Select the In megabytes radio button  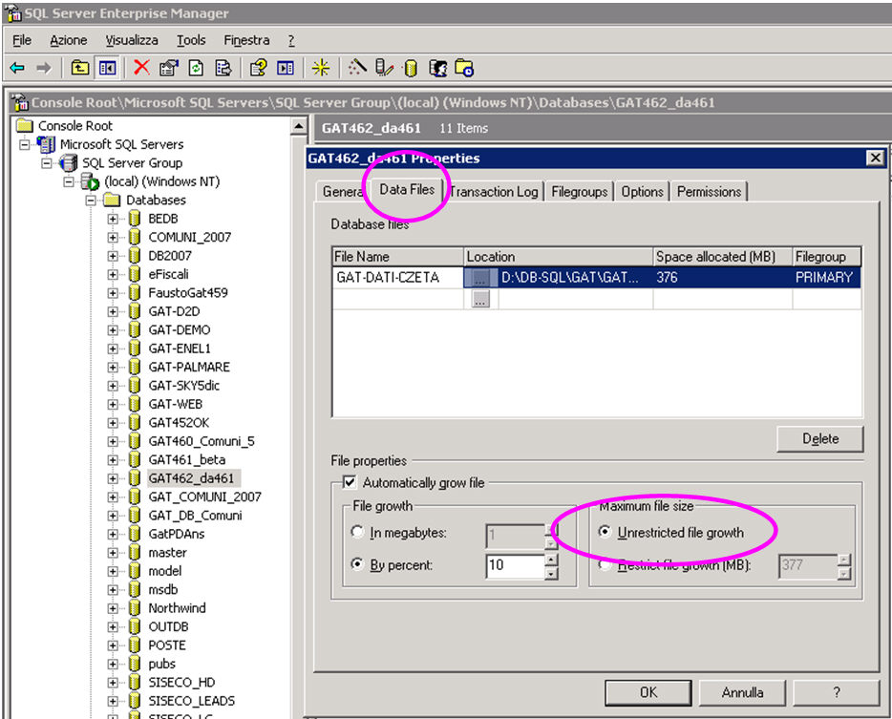(x=357, y=532)
